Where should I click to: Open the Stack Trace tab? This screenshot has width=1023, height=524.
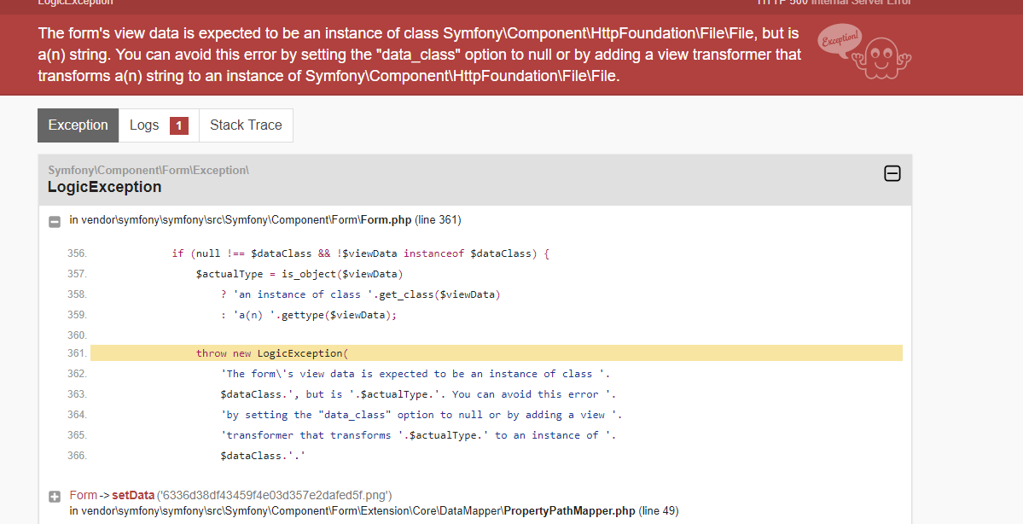point(246,125)
